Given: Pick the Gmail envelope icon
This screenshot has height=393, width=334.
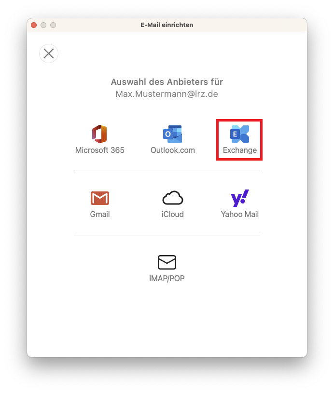Looking at the screenshot, I should 100,198.
